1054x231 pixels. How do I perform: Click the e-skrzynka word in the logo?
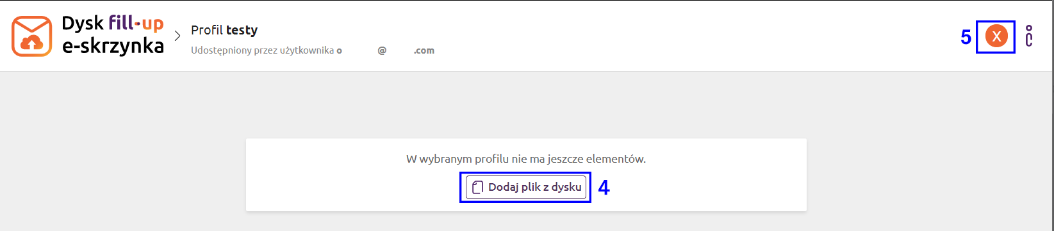click(113, 46)
